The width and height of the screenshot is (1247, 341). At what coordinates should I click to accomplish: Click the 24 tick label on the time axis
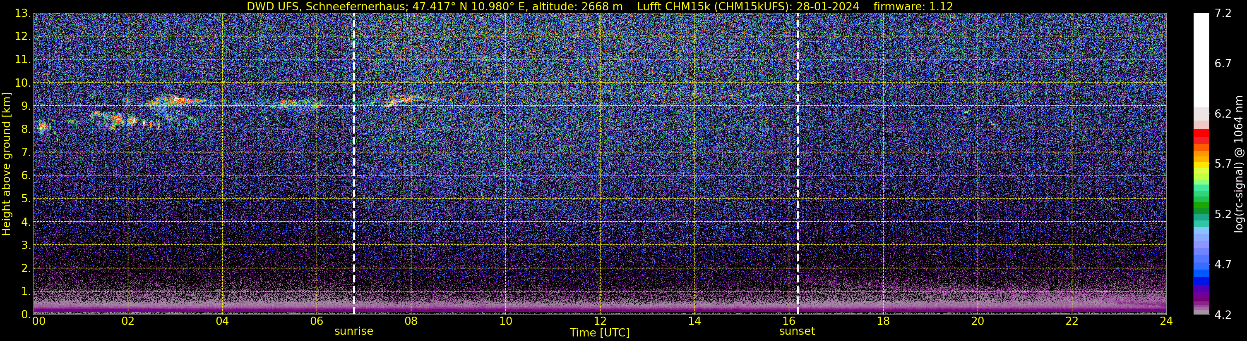1166,322
